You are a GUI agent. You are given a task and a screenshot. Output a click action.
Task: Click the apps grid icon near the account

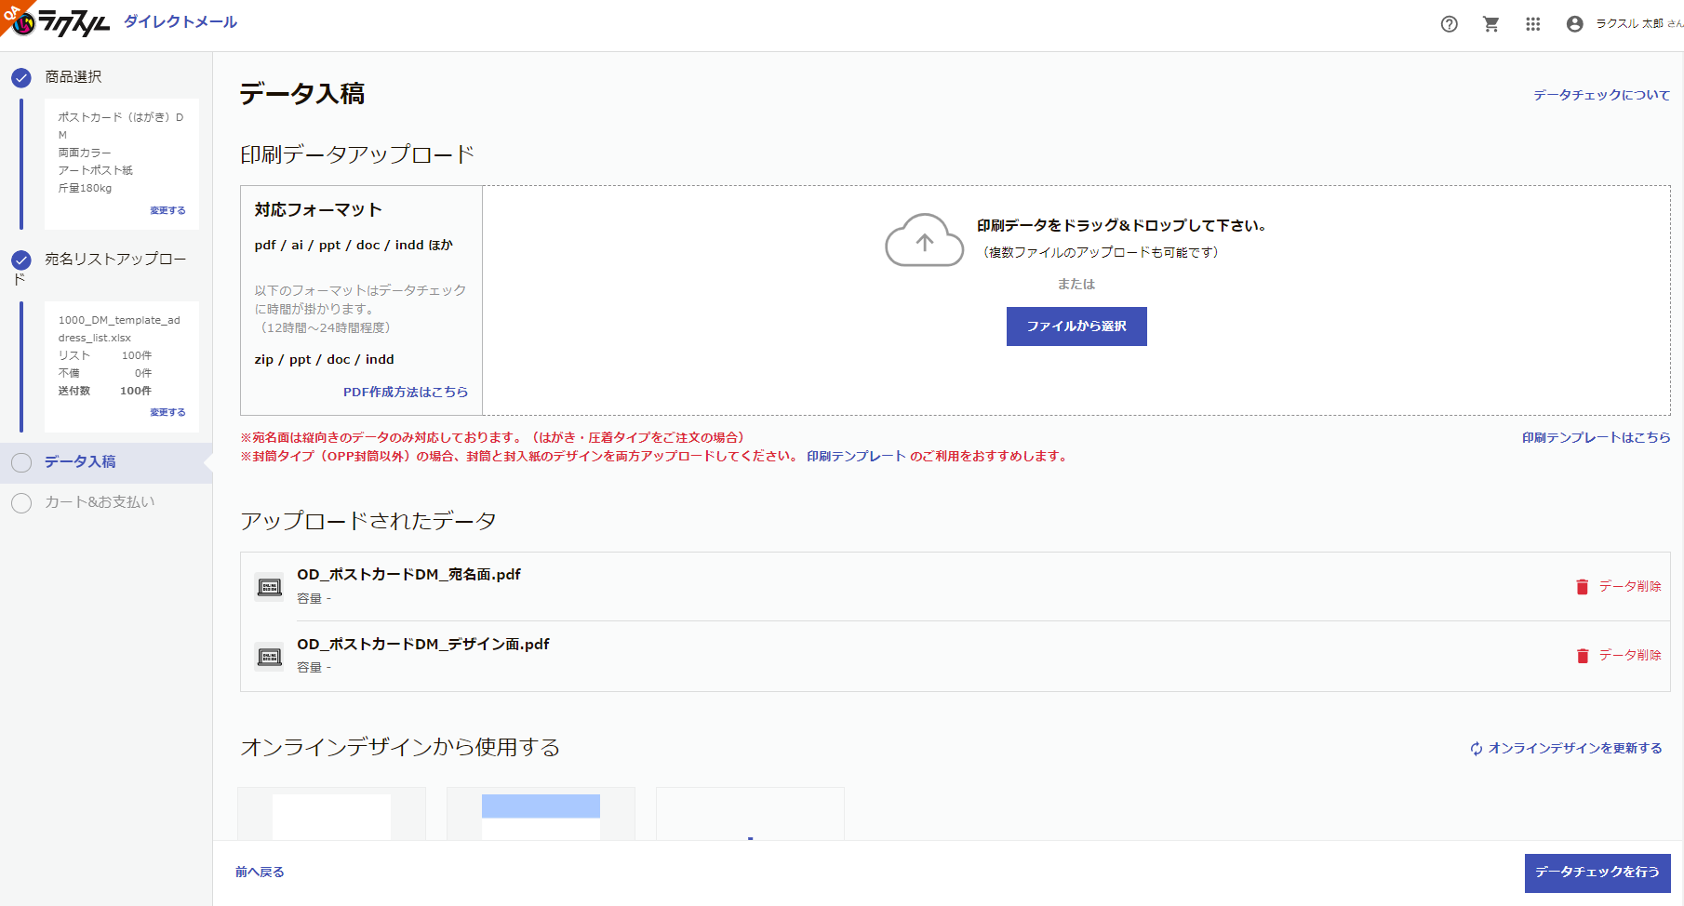[x=1532, y=24]
